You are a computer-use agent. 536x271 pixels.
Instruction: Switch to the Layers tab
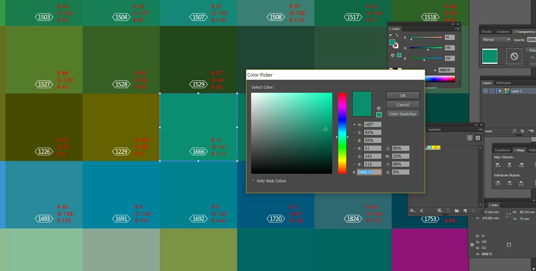click(x=487, y=83)
